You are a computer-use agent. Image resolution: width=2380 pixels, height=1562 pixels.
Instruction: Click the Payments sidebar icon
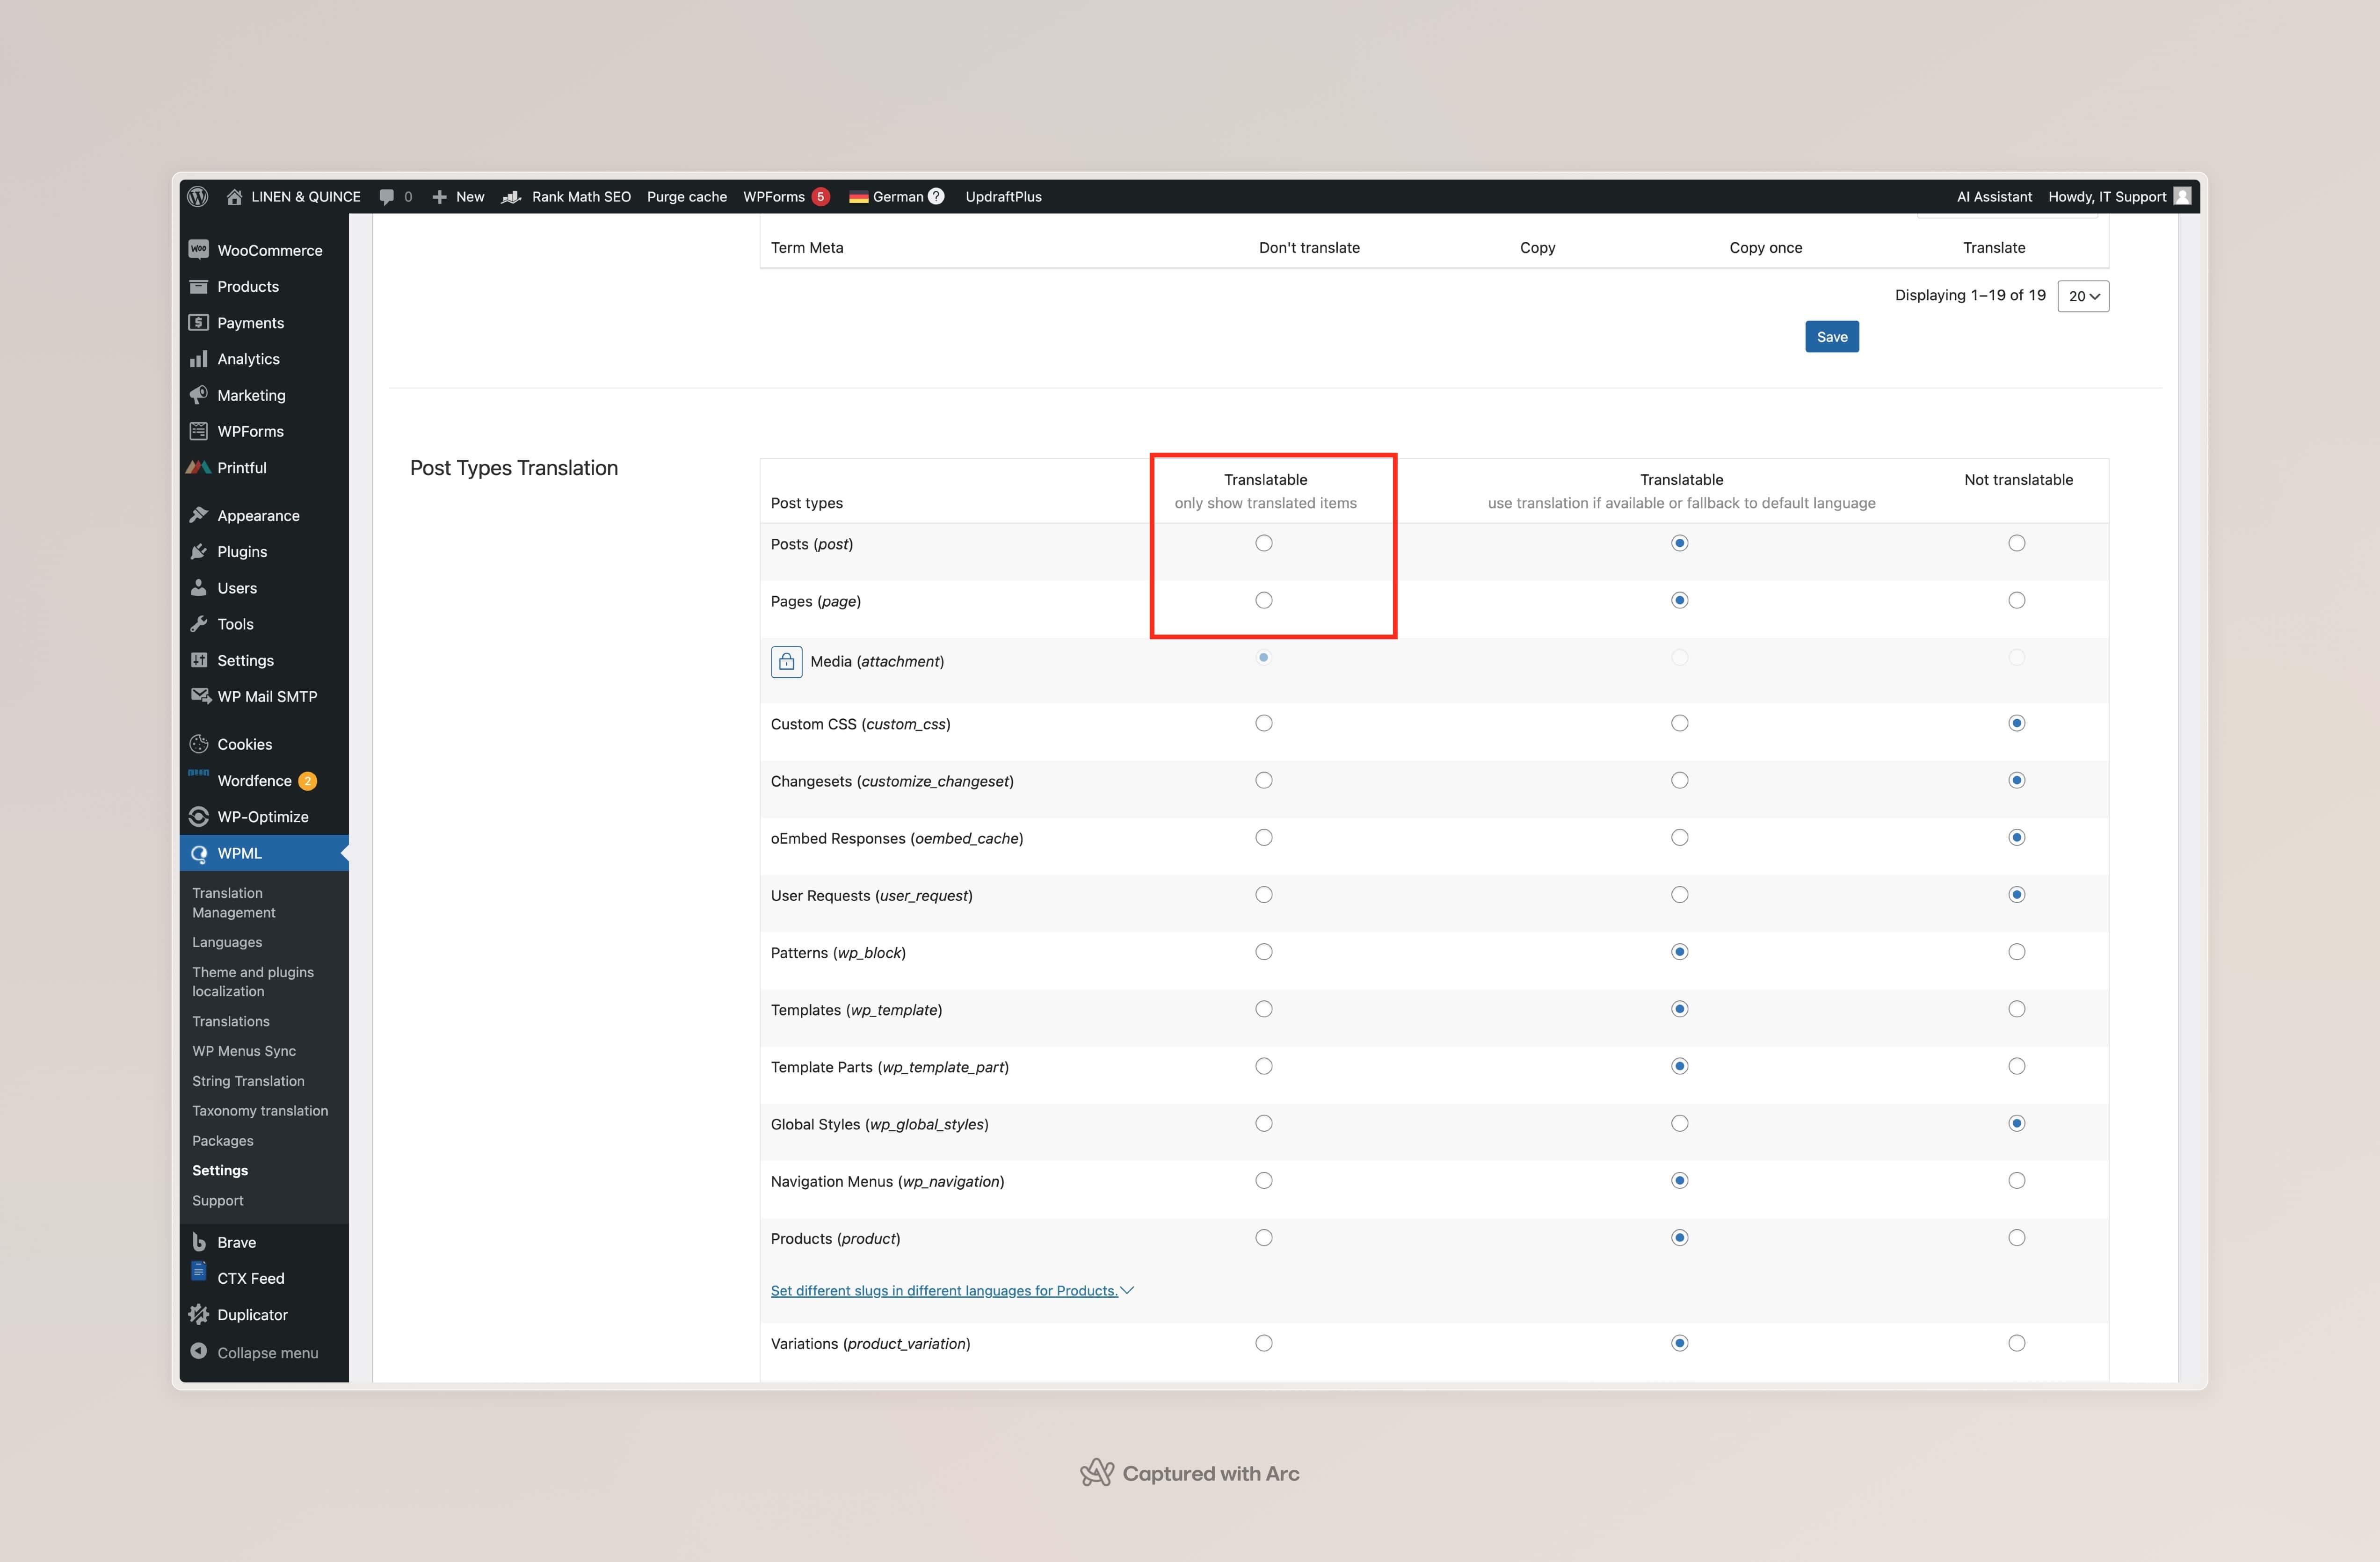[199, 322]
